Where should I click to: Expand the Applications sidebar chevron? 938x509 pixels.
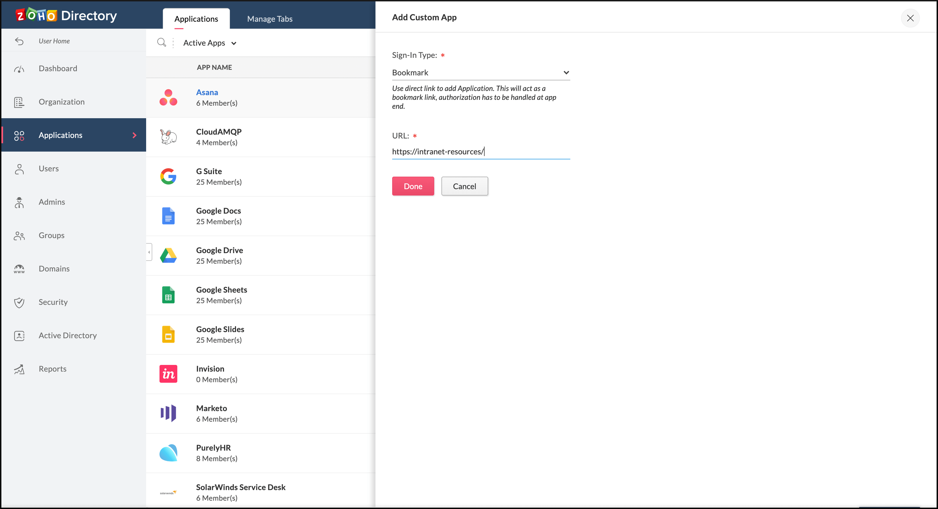point(134,135)
